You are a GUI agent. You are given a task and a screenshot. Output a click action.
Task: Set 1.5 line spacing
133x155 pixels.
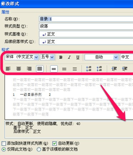click(x=64, y=69)
